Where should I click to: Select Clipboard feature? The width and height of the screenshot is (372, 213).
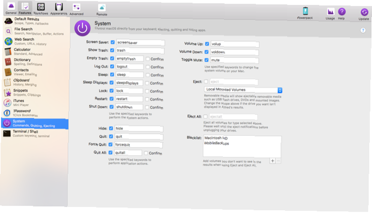pyautogui.click(x=36, y=82)
